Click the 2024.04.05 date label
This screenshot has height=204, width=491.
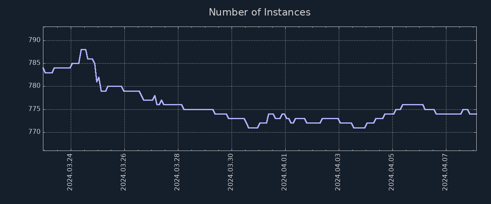392,172
